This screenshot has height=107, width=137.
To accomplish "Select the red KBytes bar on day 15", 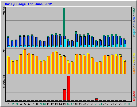I will 64,95.
